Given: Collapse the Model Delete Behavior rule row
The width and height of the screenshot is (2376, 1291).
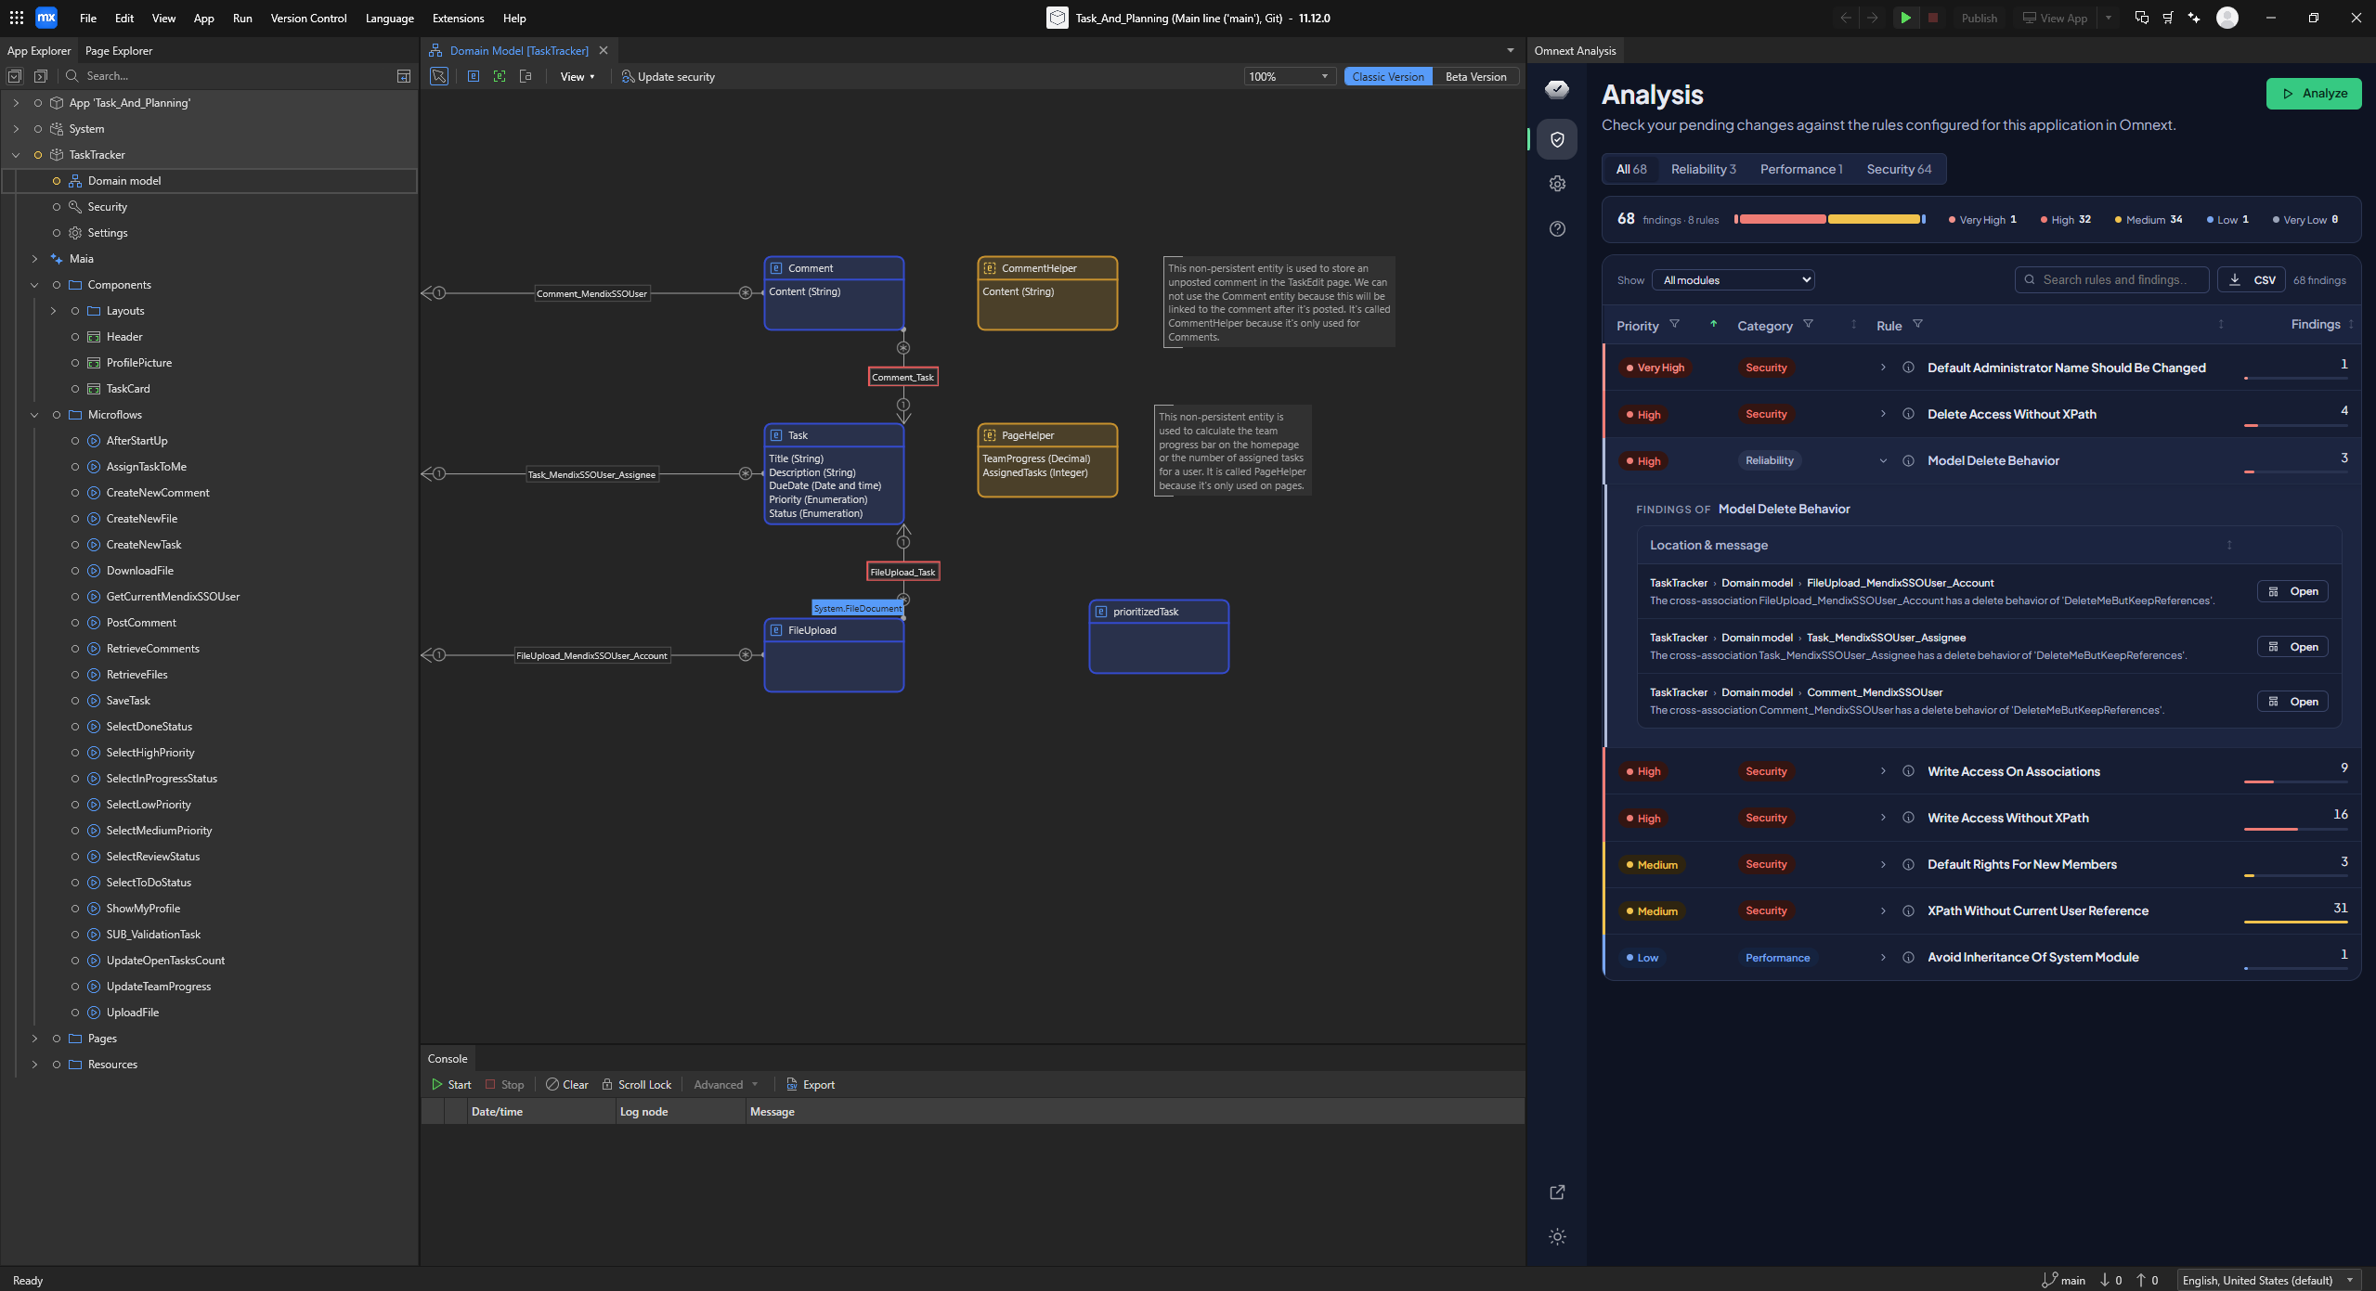Looking at the screenshot, I should coord(1883,461).
